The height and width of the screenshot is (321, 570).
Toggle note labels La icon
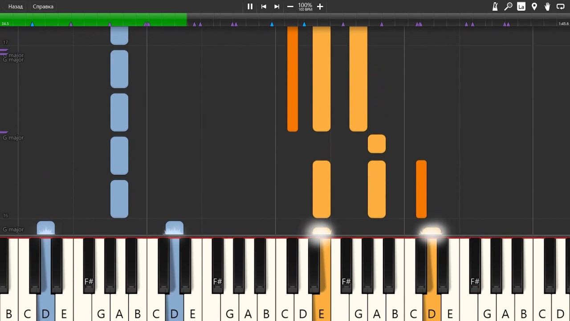(521, 7)
